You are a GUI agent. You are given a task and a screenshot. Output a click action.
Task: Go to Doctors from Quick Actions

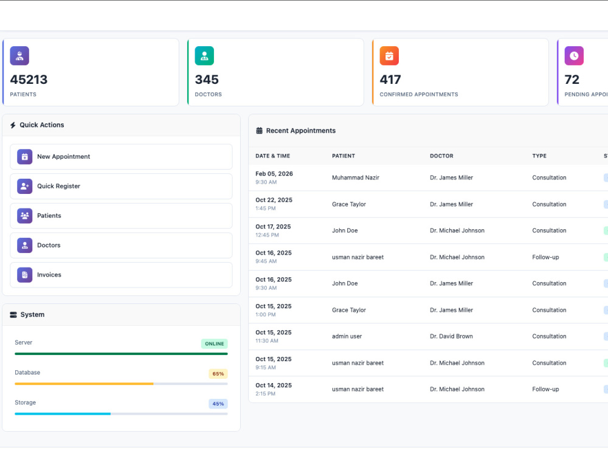(x=122, y=246)
